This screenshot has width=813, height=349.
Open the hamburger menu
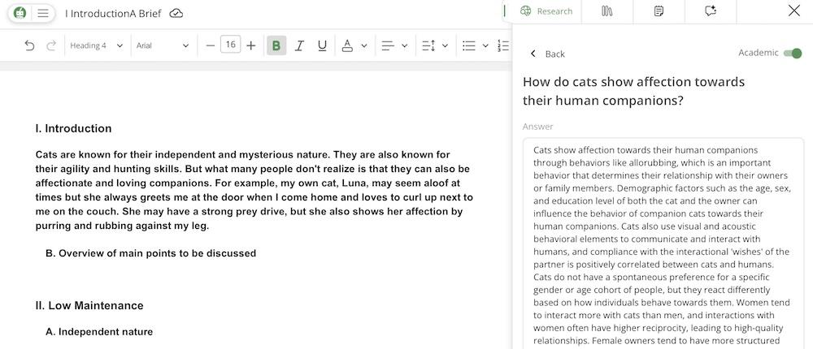click(x=43, y=13)
